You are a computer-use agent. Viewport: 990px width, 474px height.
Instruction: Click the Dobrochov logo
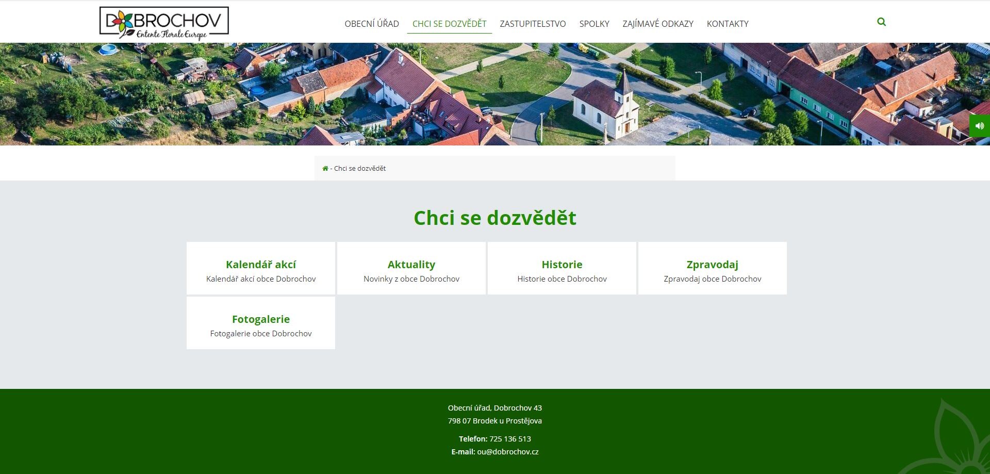tap(164, 23)
